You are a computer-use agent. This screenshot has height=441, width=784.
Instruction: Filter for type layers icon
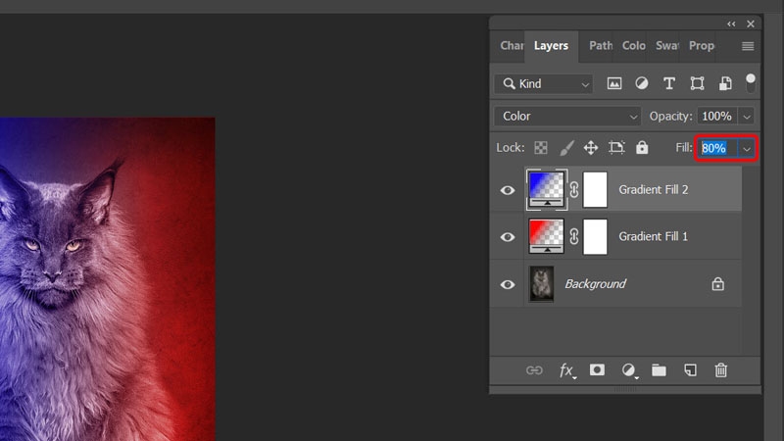point(669,83)
